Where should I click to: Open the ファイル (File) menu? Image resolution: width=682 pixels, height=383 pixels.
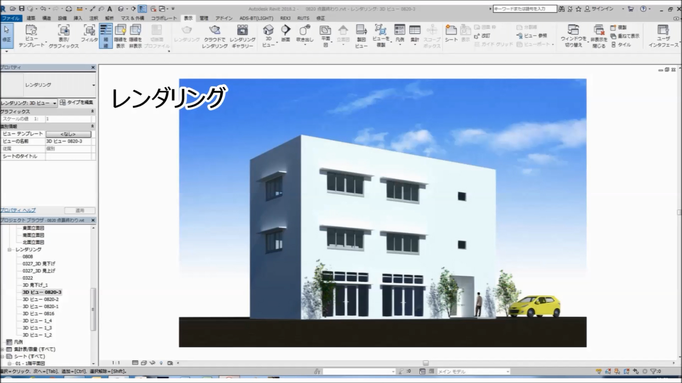[10, 18]
